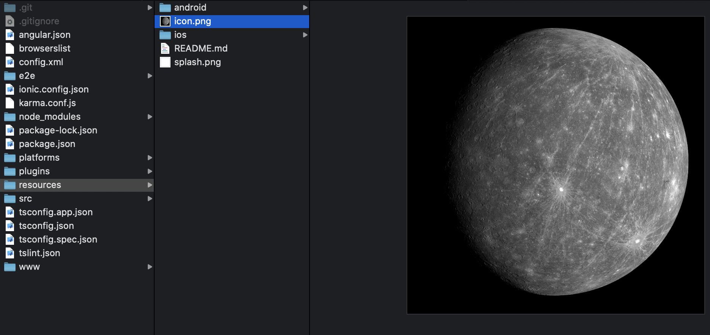710x335 pixels.
Task: Click the .git folder icon
Action: [x=9, y=8]
